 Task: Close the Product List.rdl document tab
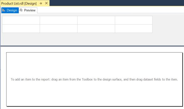[x=46, y=3]
